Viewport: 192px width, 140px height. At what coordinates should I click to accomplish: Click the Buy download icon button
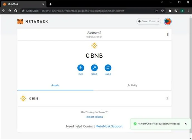[x=81, y=68]
